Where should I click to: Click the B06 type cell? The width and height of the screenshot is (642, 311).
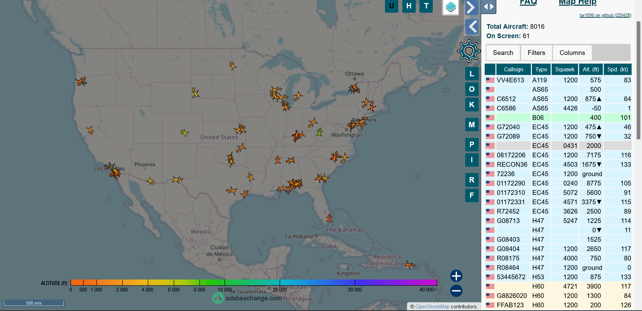tap(541, 118)
